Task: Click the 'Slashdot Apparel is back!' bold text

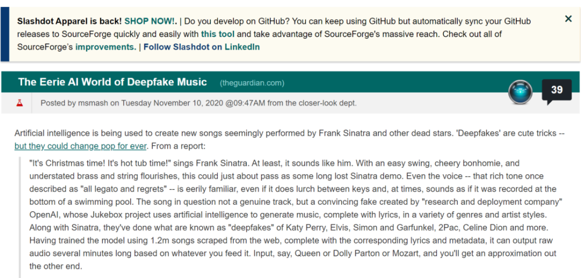Action: point(69,21)
